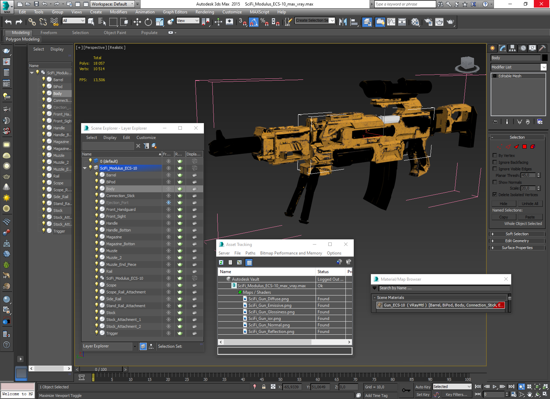Click Go to End playback button

point(511,387)
